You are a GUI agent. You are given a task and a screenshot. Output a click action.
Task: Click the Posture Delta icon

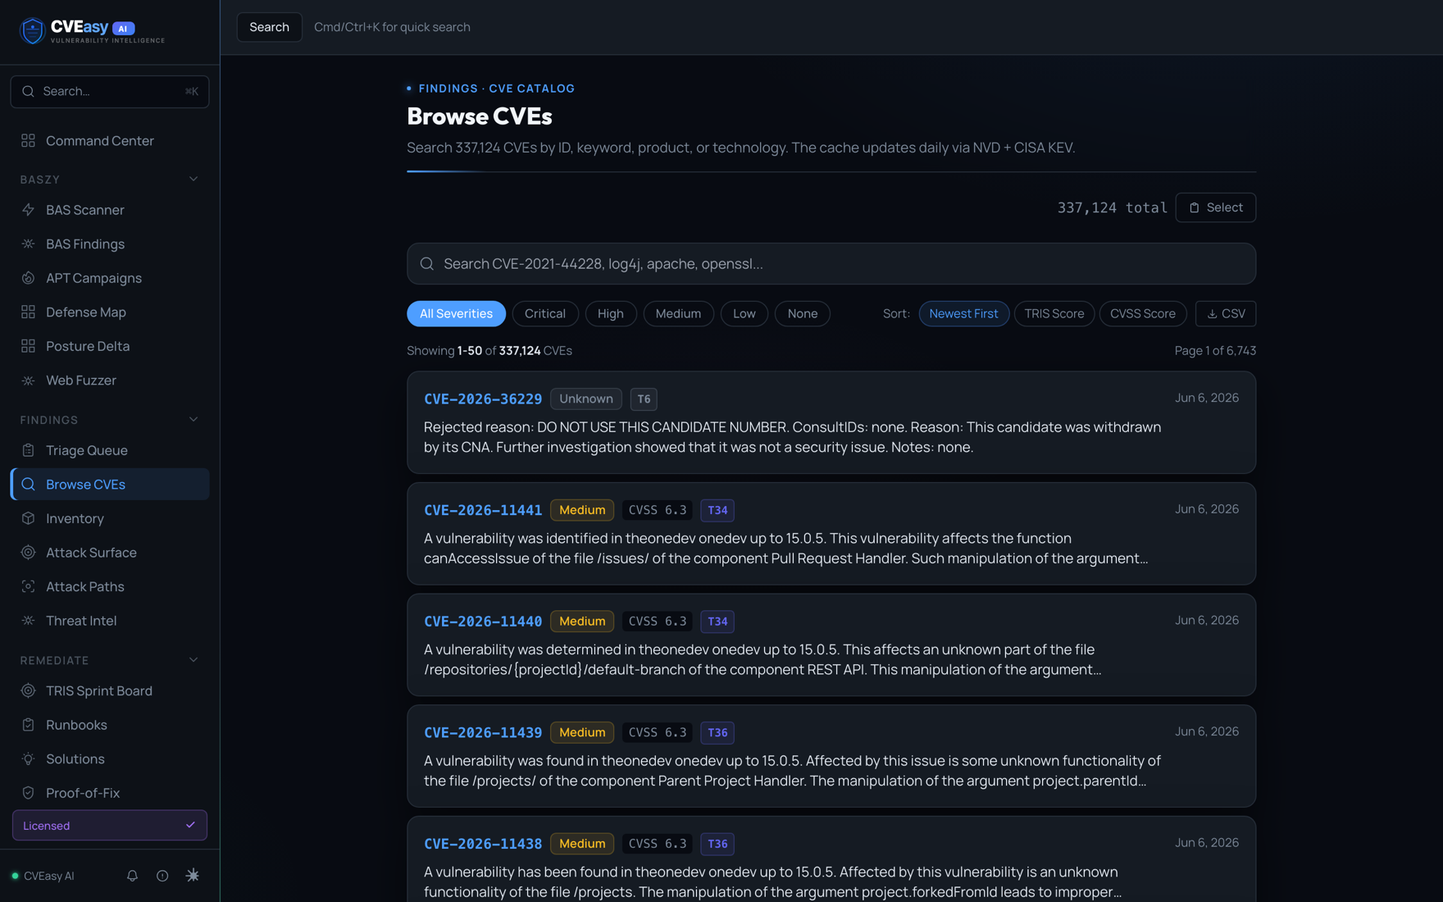point(28,346)
